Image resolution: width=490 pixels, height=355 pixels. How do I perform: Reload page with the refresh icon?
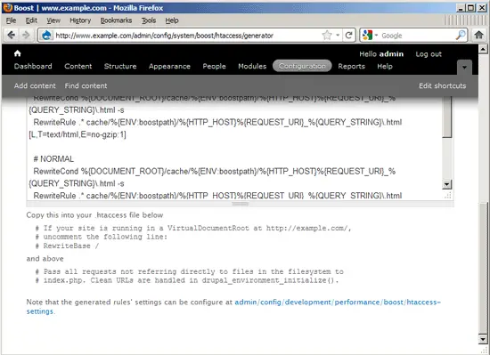348,35
